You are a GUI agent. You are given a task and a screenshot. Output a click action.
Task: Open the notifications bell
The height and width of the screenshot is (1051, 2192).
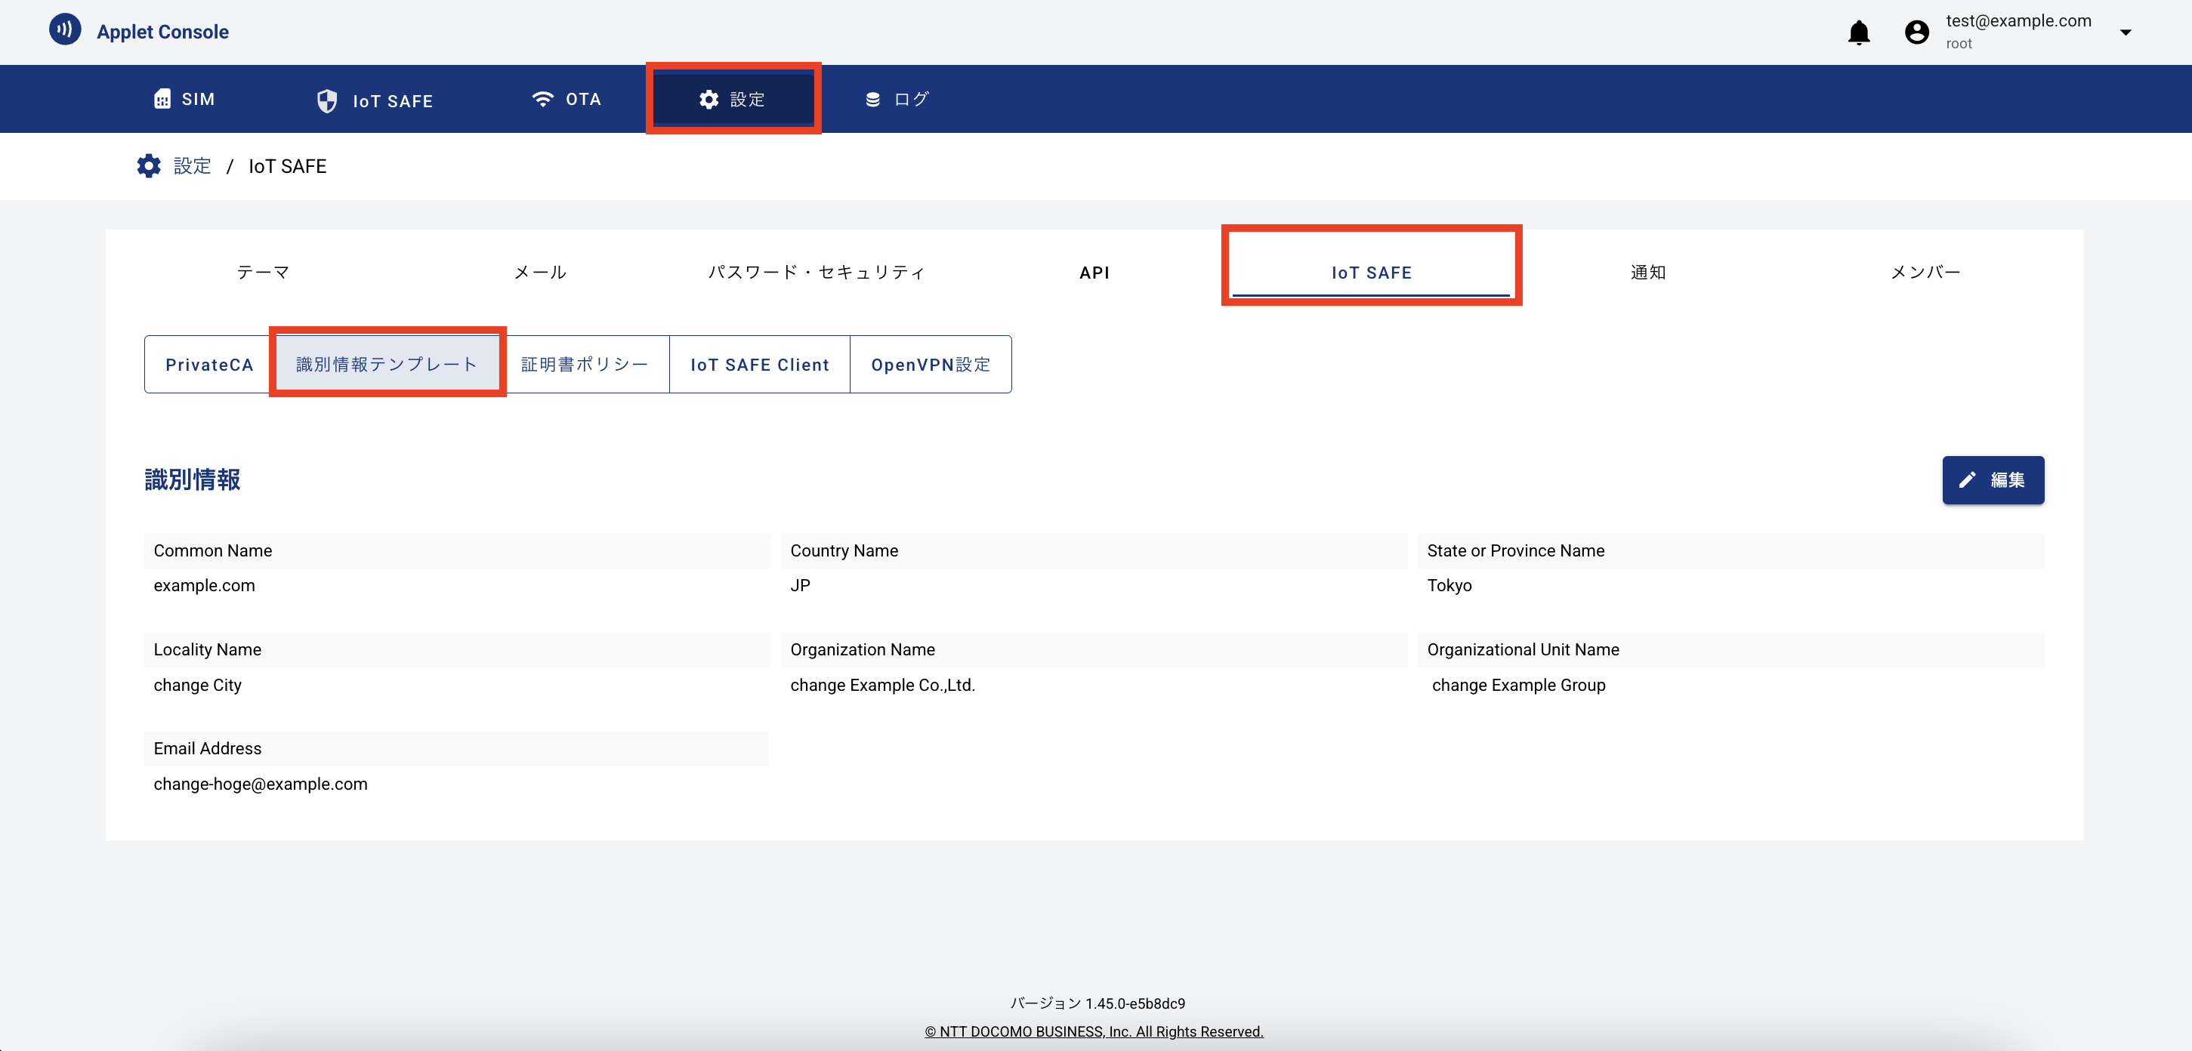[x=1858, y=32]
